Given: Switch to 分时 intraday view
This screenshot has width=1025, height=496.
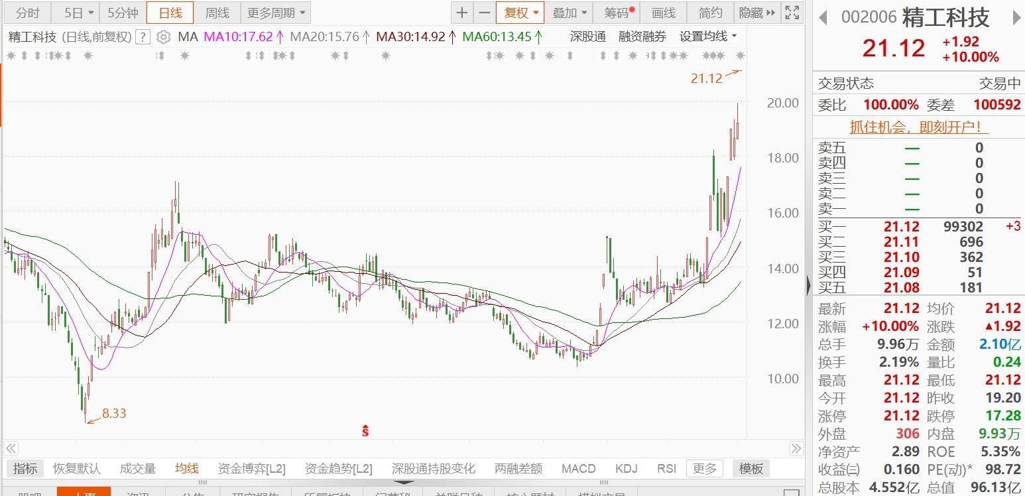Looking at the screenshot, I should pos(28,13).
